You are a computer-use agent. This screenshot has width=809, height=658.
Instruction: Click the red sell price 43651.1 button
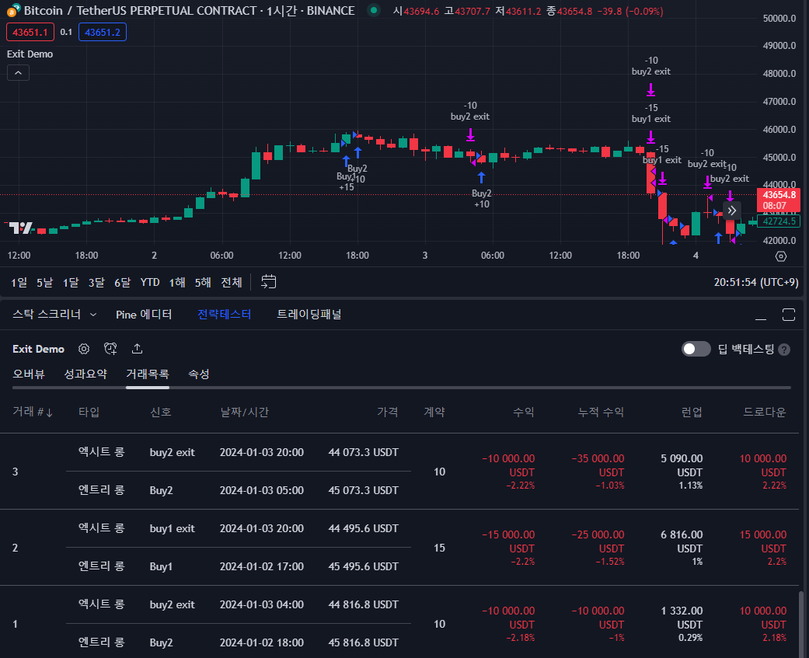[x=30, y=32]
